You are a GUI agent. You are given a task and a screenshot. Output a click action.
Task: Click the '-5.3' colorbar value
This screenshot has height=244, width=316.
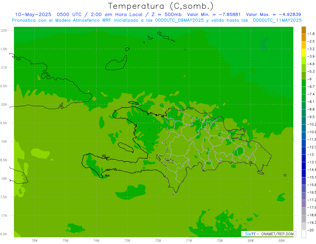pyautogui.click(x=311, y=72)
